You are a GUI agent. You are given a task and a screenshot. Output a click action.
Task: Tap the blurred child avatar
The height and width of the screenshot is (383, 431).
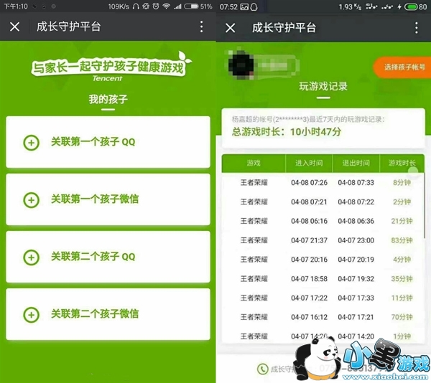pyautogui.click(x=241, y=65)
